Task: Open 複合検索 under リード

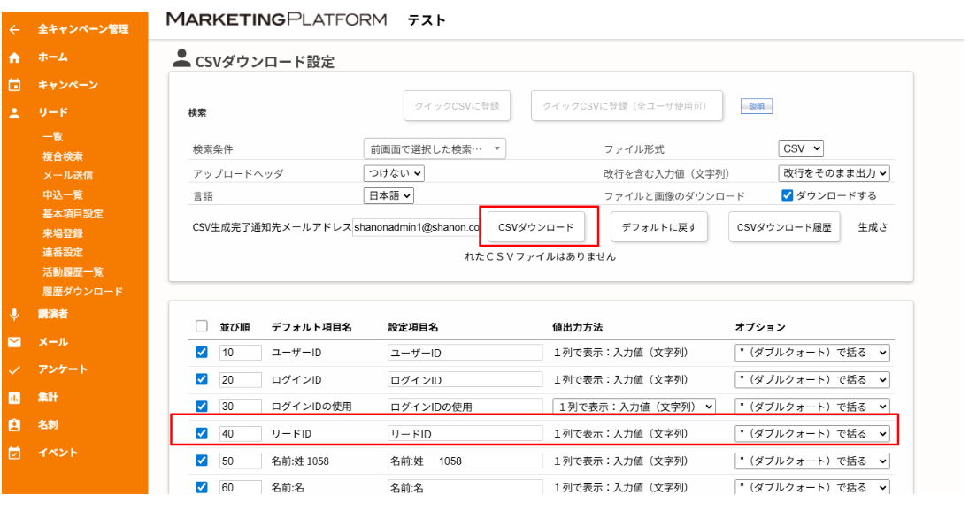Action: pos(63,156)
